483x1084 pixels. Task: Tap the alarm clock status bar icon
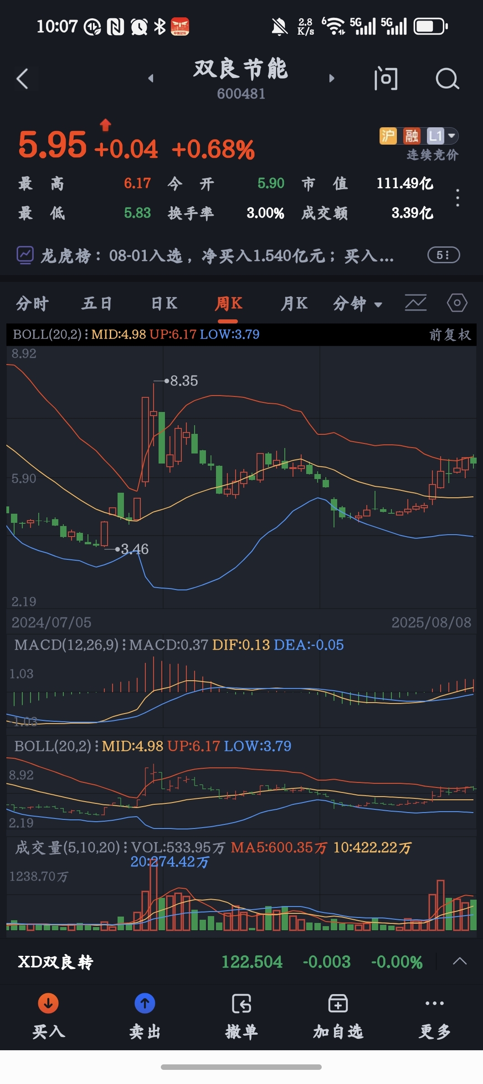(x=139, y=27)
